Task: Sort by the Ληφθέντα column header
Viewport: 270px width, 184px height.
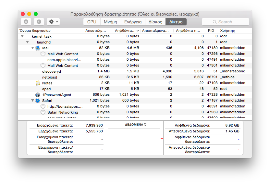Action: [126, 31]
